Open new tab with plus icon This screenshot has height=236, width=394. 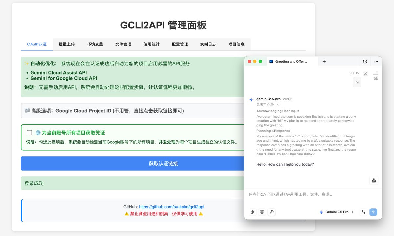324,61
